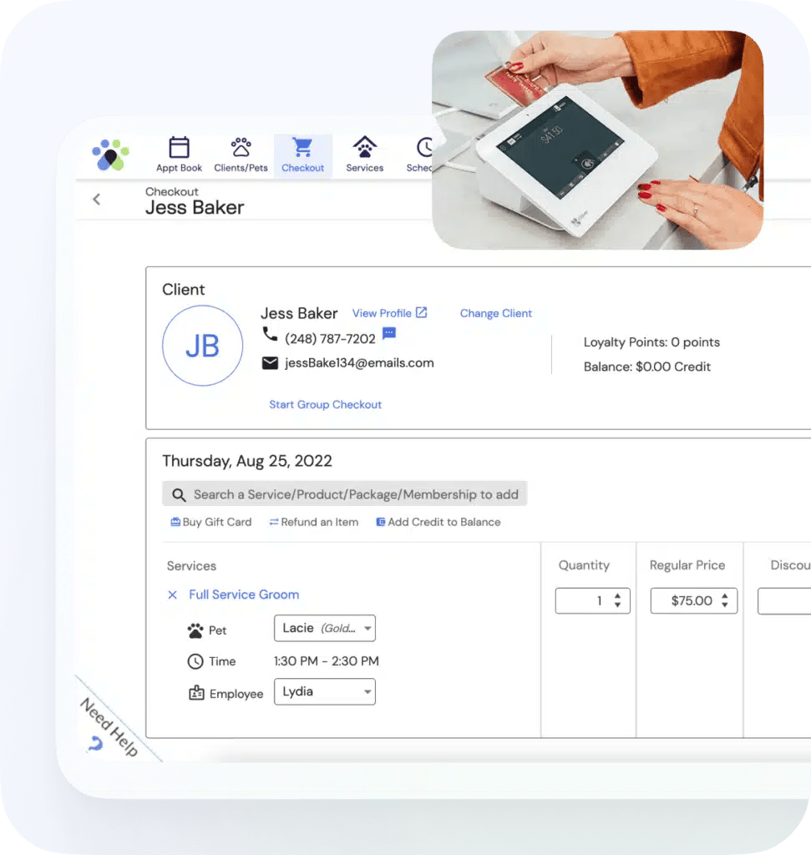
Task: Click the Employee badge icon
Action: click(x=196, y=693)
